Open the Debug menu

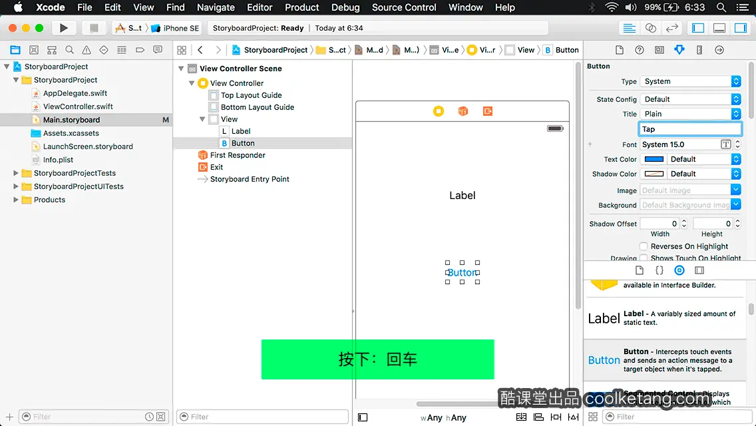(x=345, y=7)
